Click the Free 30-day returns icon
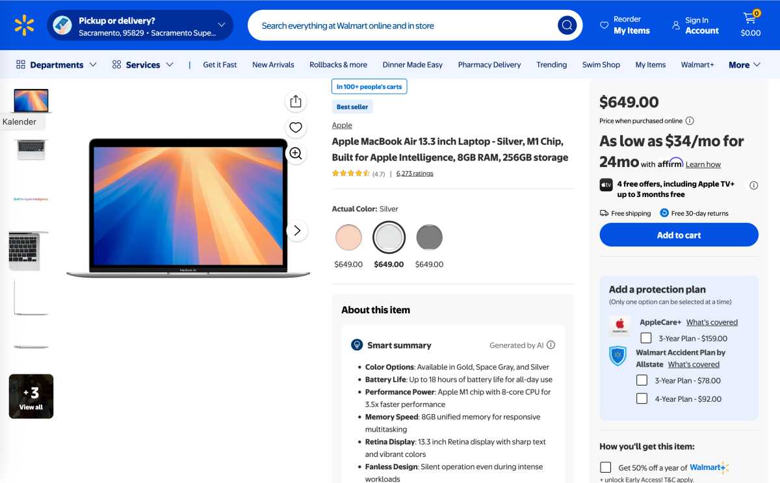This screenshot has width=780, height=483. 664,213
